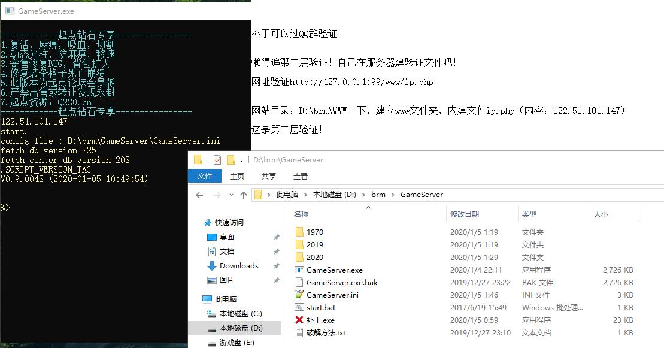The width and height of the screenshot is (664, 348).
Task: Go back with the Back arrow
Action: (199, 195)
